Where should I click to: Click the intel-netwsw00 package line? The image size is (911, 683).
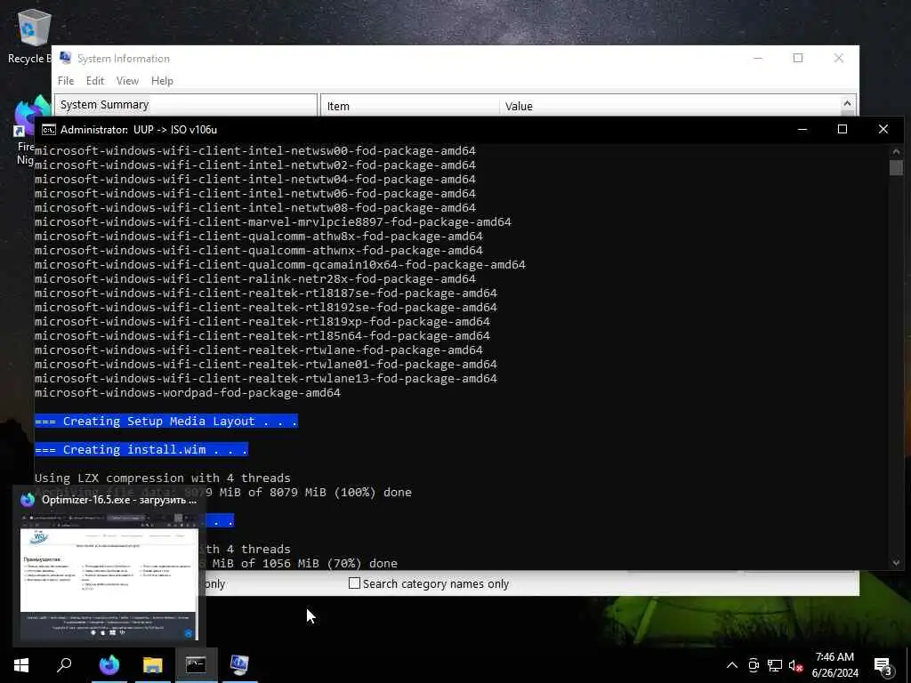(x=255, y=151)
